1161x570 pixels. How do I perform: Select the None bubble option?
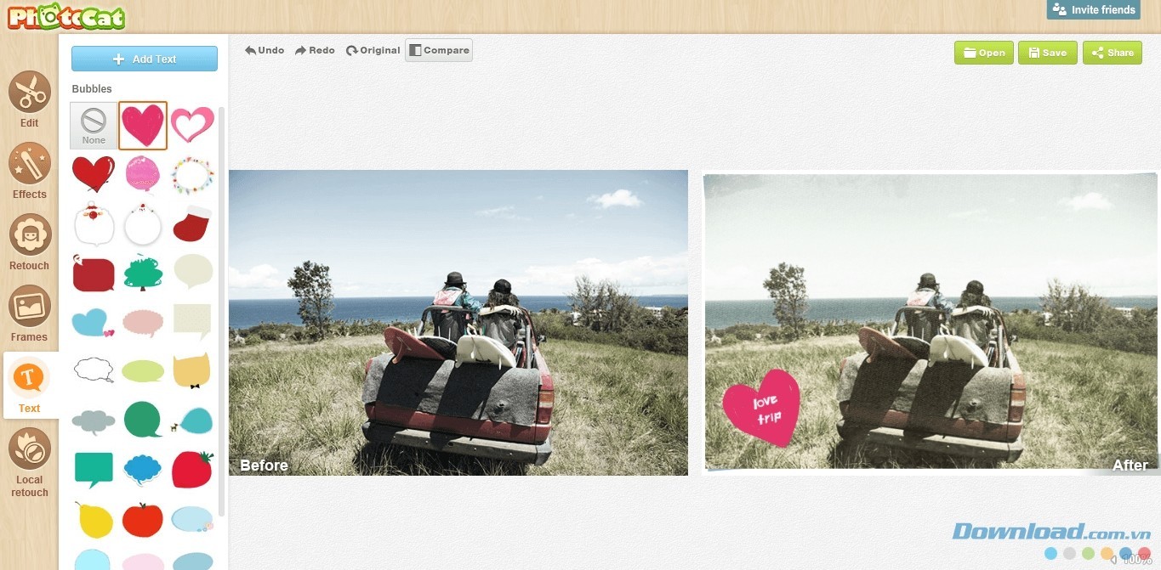(94, 126)
